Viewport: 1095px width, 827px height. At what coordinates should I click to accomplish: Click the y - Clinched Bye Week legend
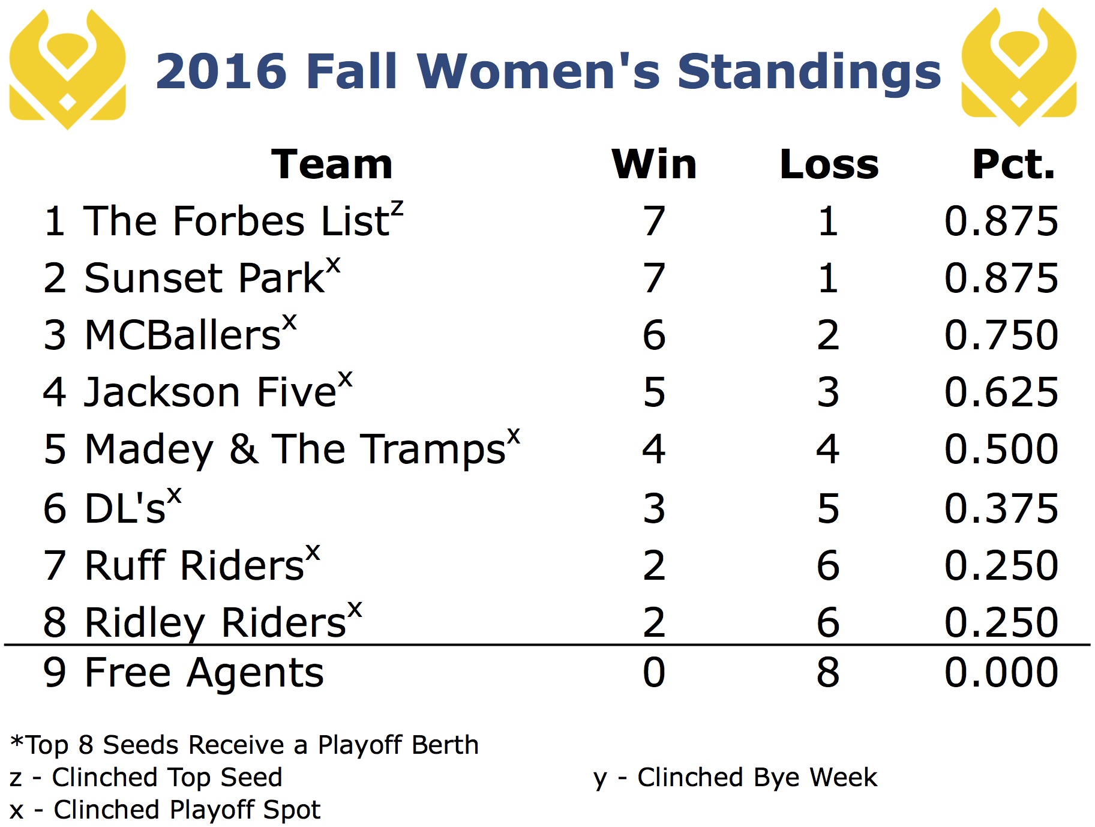point(735,778)
